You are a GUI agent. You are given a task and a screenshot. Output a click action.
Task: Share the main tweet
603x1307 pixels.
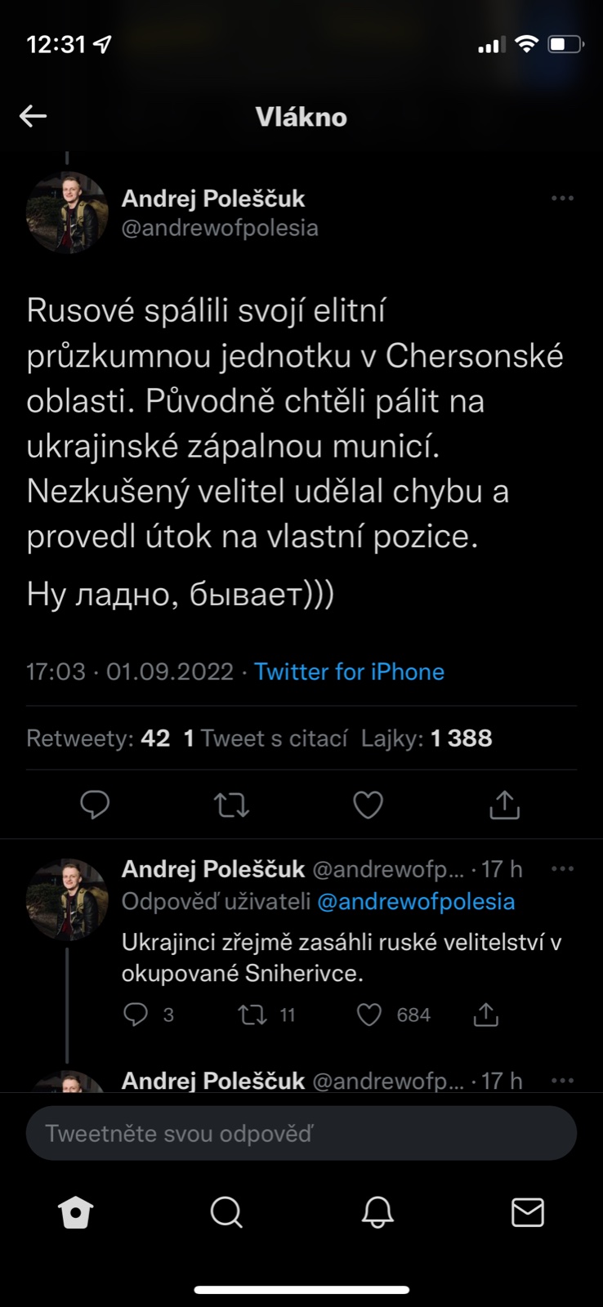[504, 805]
